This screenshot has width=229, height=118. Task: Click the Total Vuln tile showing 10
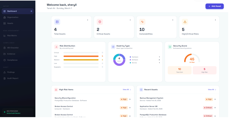coord(180,70)
